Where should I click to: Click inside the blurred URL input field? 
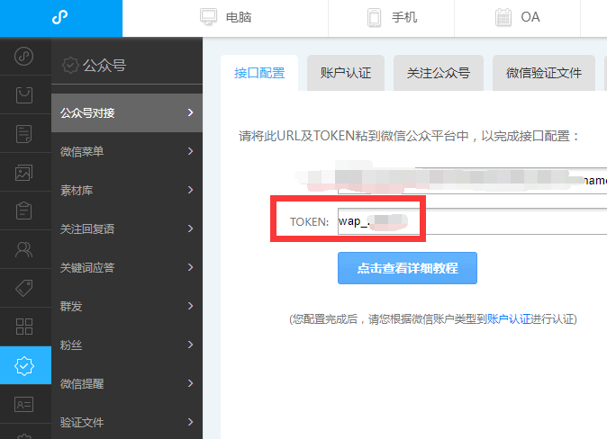click(472, 181)
